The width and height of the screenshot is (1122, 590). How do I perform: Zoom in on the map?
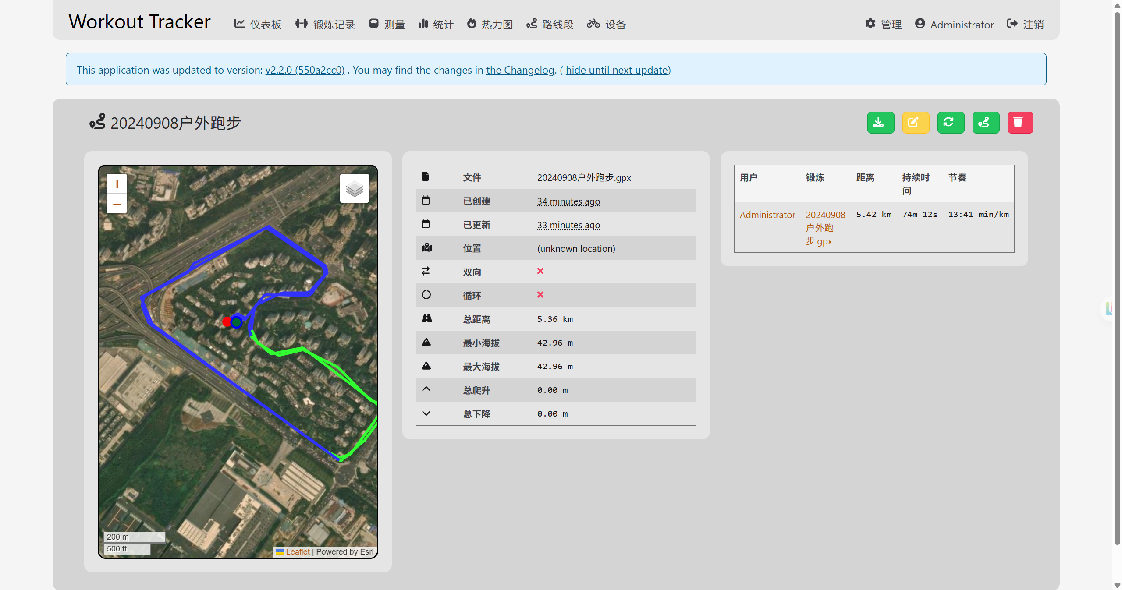click(x=117, y=184)
